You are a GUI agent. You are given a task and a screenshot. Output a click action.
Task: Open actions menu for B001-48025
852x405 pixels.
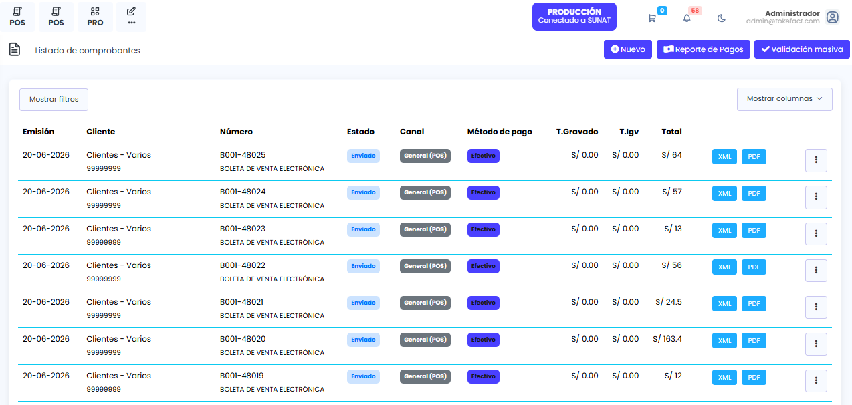click(816, 160)
